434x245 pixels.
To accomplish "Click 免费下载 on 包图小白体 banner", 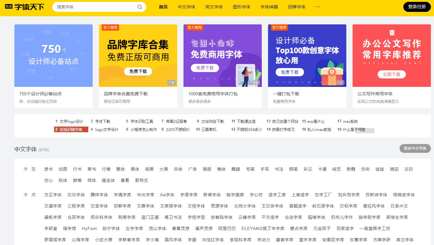I will point(205,68).
